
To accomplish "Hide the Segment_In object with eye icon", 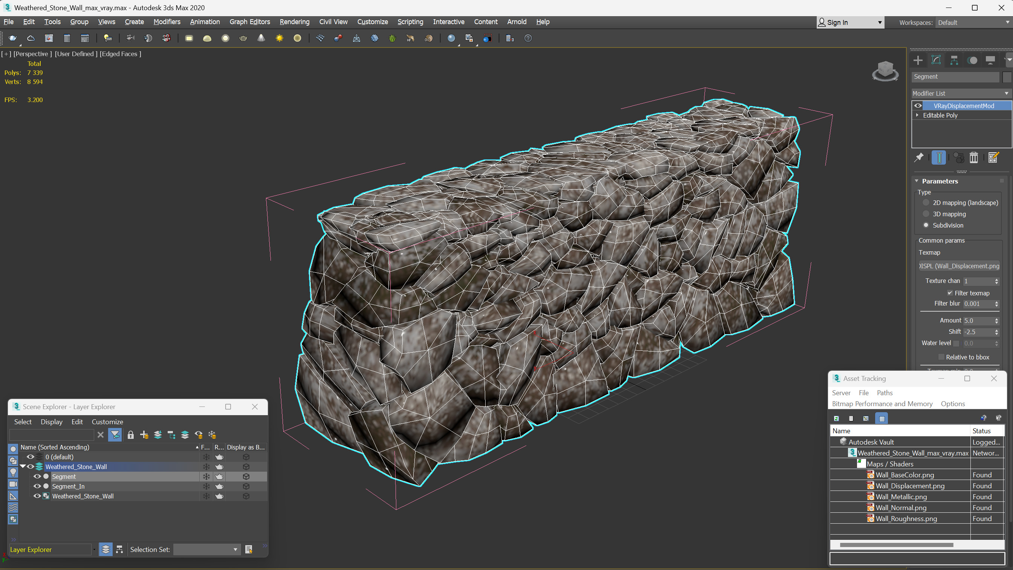I will pos(37,486).
